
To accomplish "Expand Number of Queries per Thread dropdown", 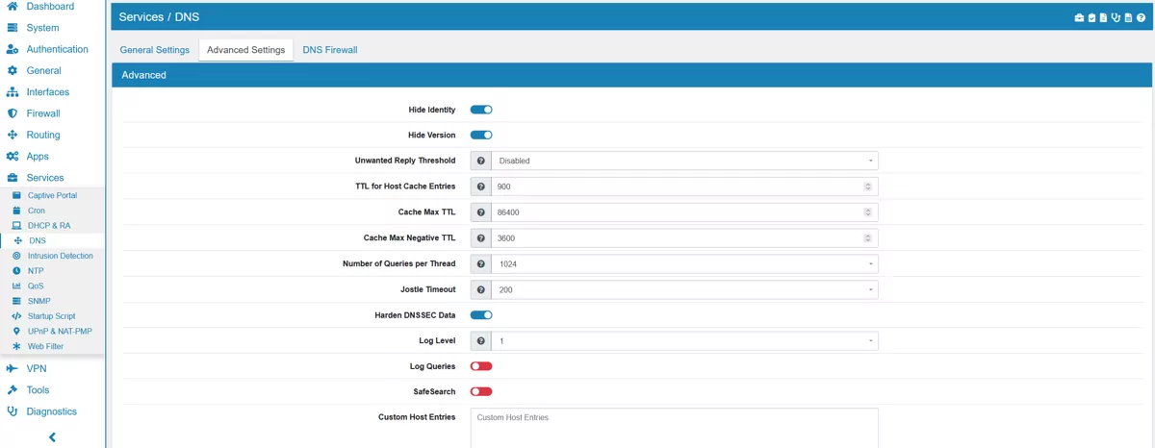I will [x=684, y=263].
